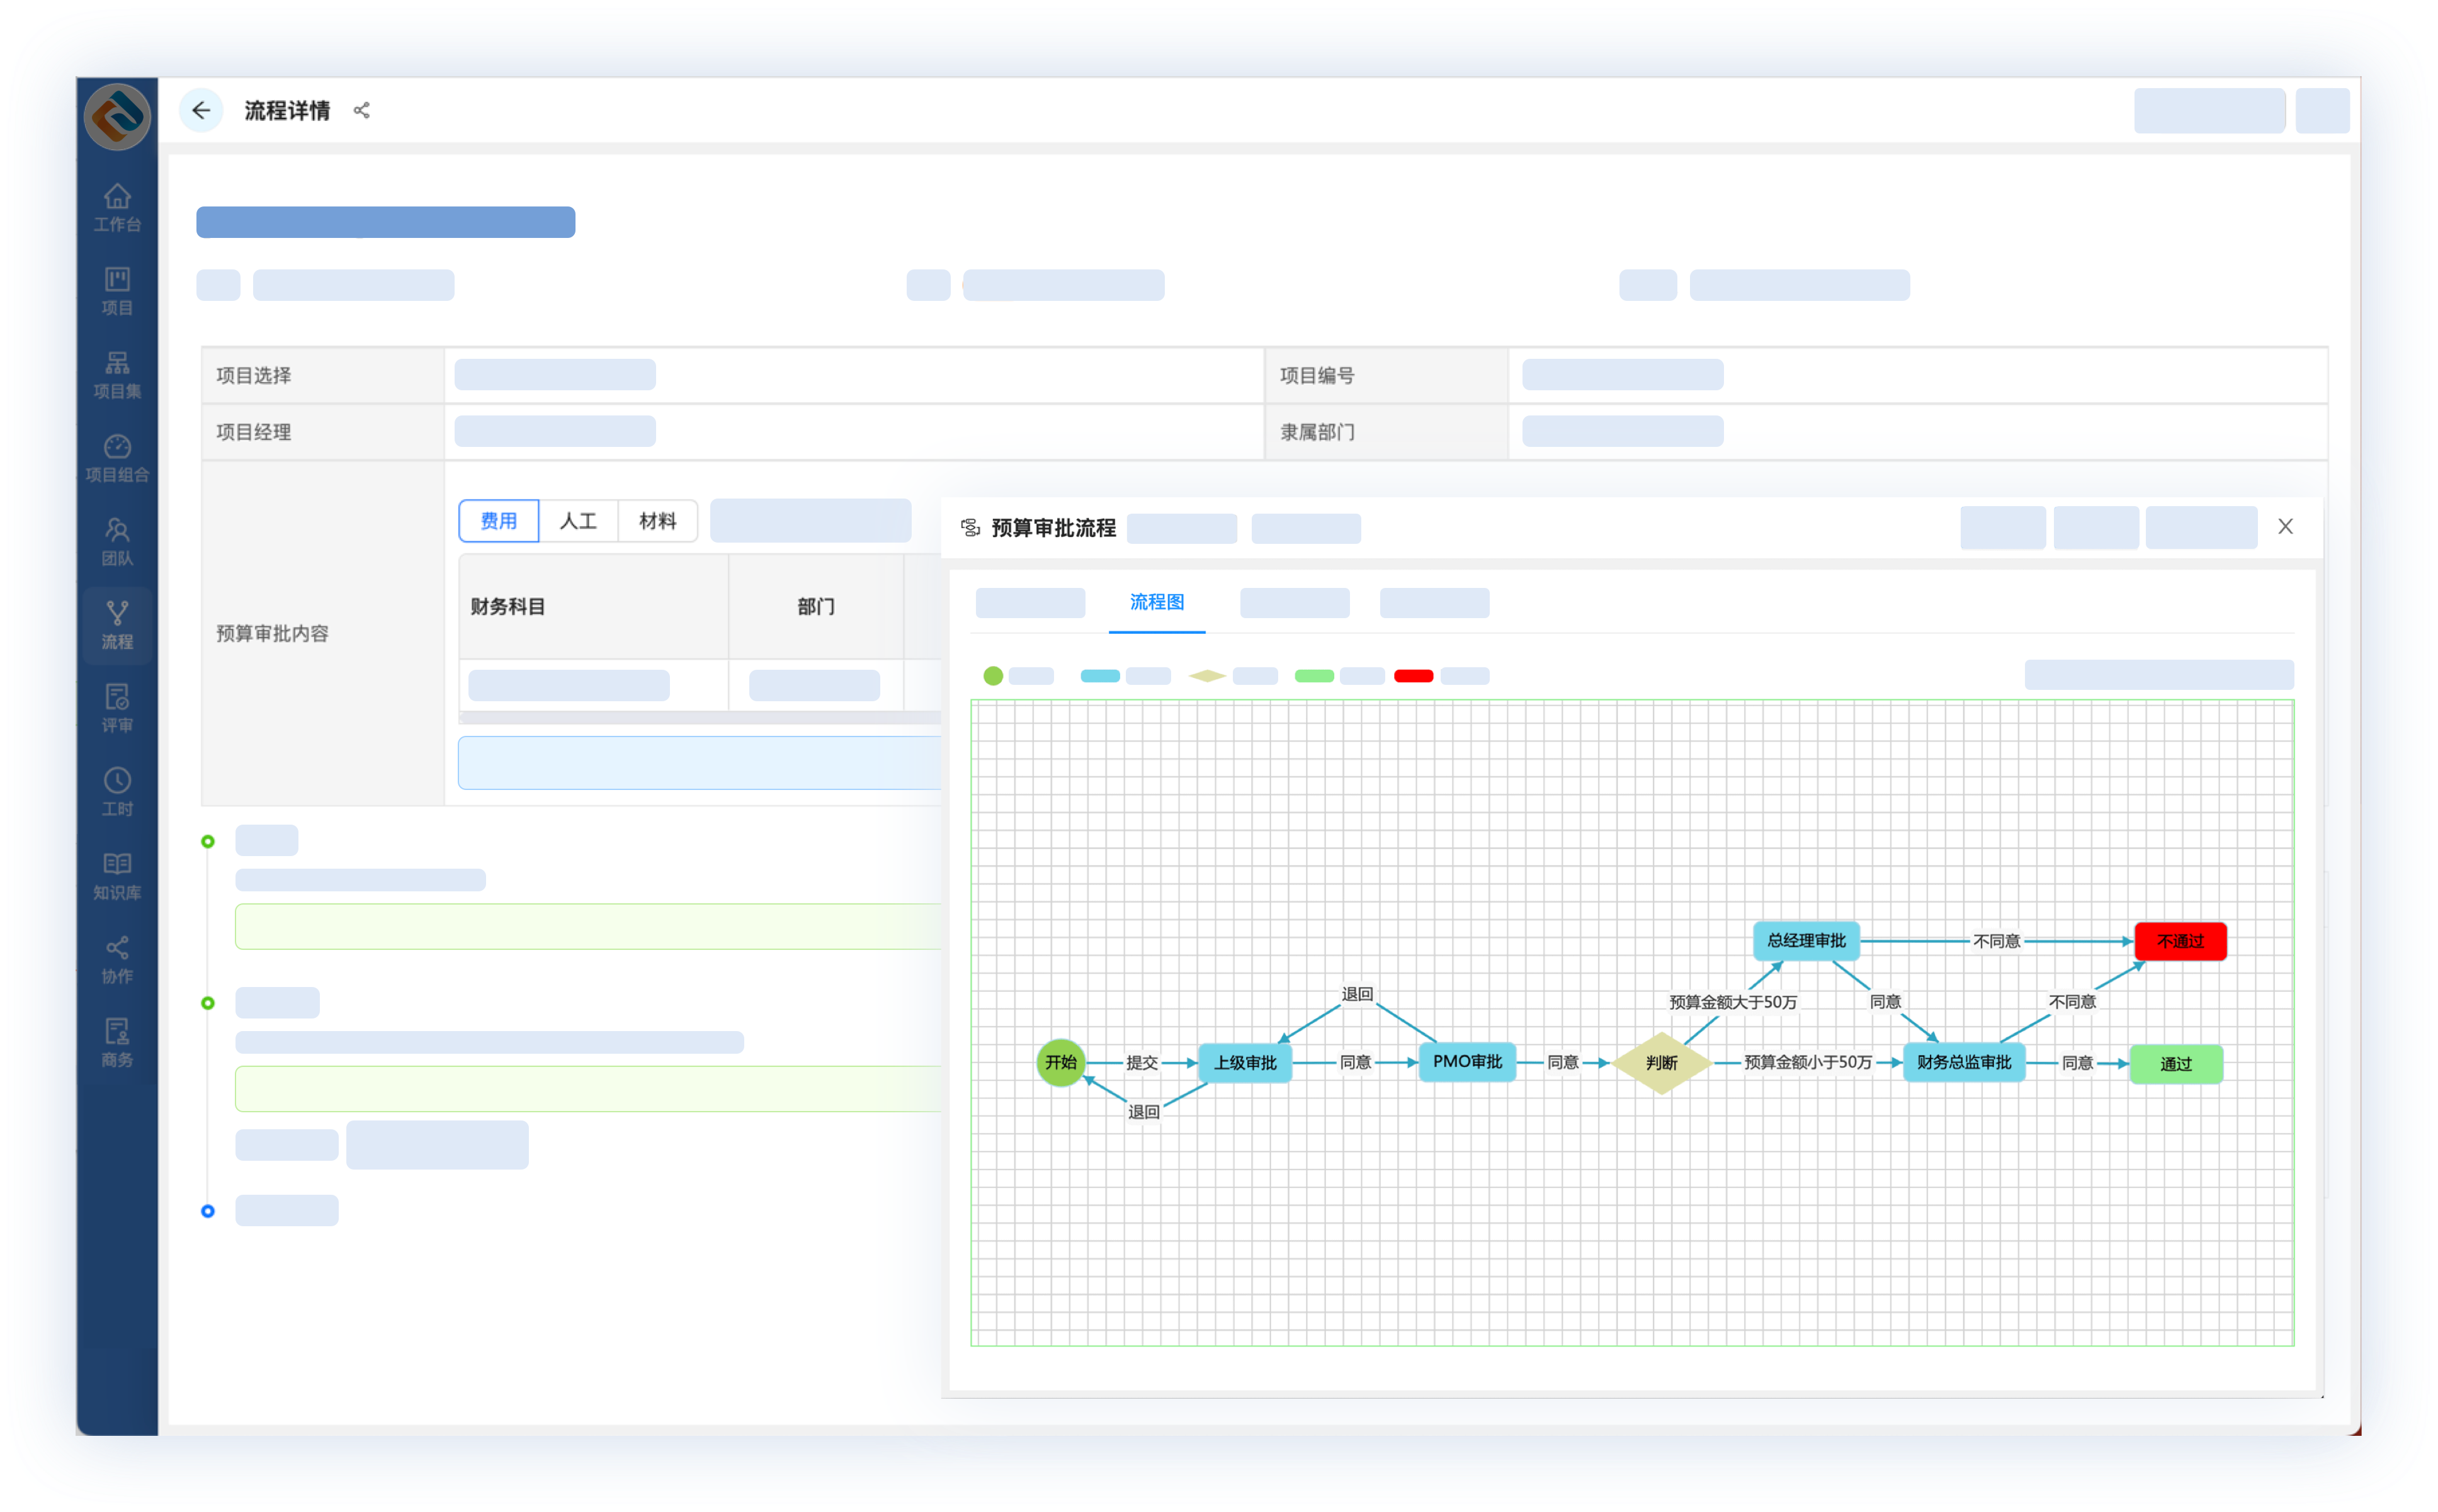Select the 流程图 tab
Viewport: 2438px width, 1512px height.
point(1156,602)
